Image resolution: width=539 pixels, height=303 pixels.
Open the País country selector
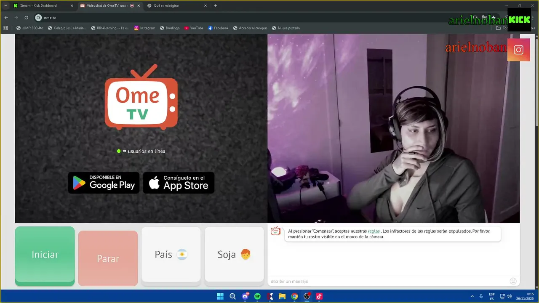click(171, 254)
